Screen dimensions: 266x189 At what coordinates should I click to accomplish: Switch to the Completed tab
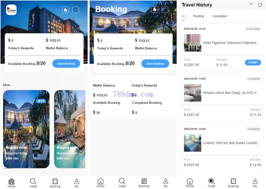pos(219,16)
